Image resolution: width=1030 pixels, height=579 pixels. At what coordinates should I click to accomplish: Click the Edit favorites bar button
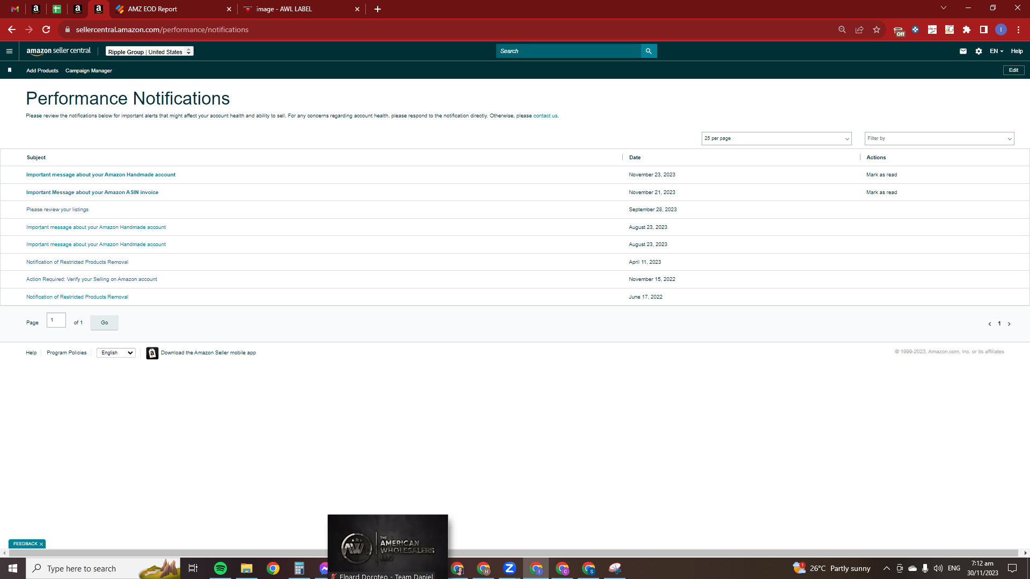point(1013,70)
